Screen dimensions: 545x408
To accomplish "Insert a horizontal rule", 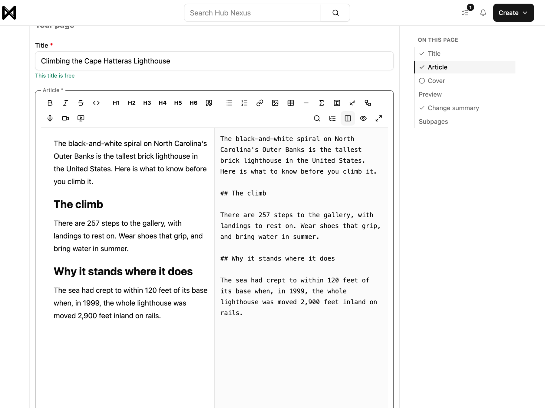I will (x=306, y=103).
